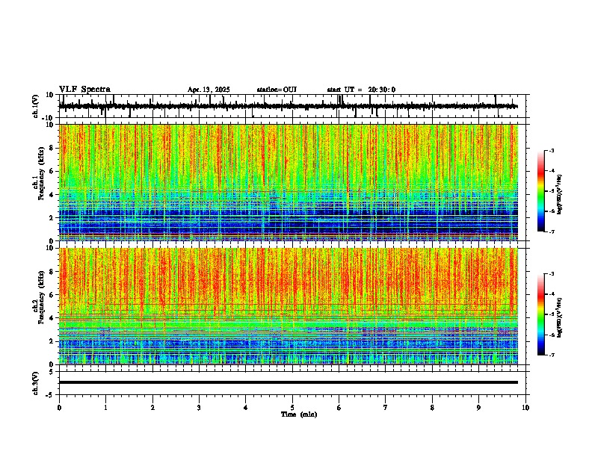Click the '-7' label on ch.2 colorbar
Screen dimensions: 592x457
click(551, 355)
